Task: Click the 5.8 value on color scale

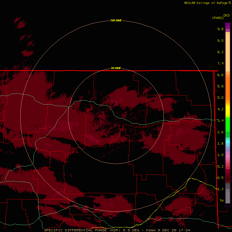Action: [220, 86]
